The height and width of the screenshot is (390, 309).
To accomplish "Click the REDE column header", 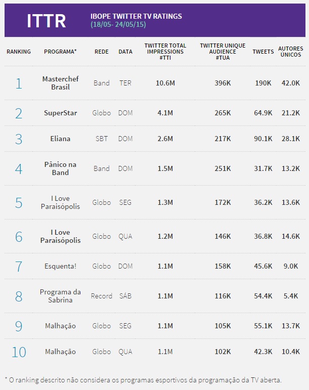I will pos(101,52).
